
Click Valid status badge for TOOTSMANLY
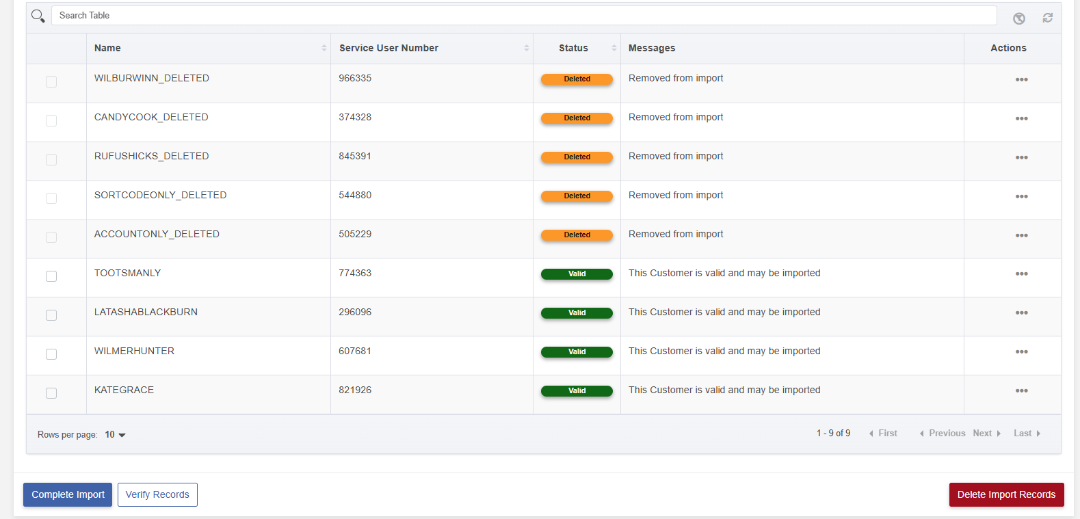tap(577, 274)
